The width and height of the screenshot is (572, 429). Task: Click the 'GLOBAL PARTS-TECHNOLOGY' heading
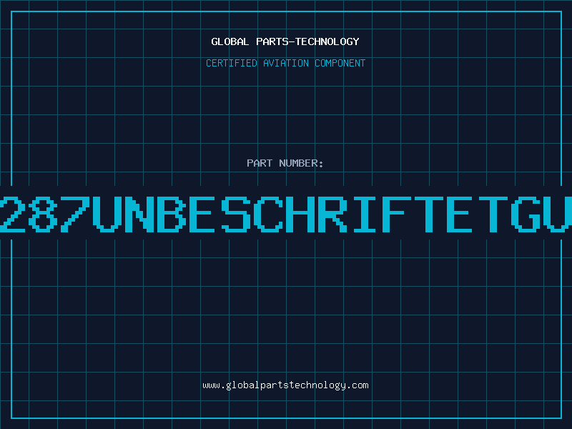pyautogui.click(x=285, y=41)
